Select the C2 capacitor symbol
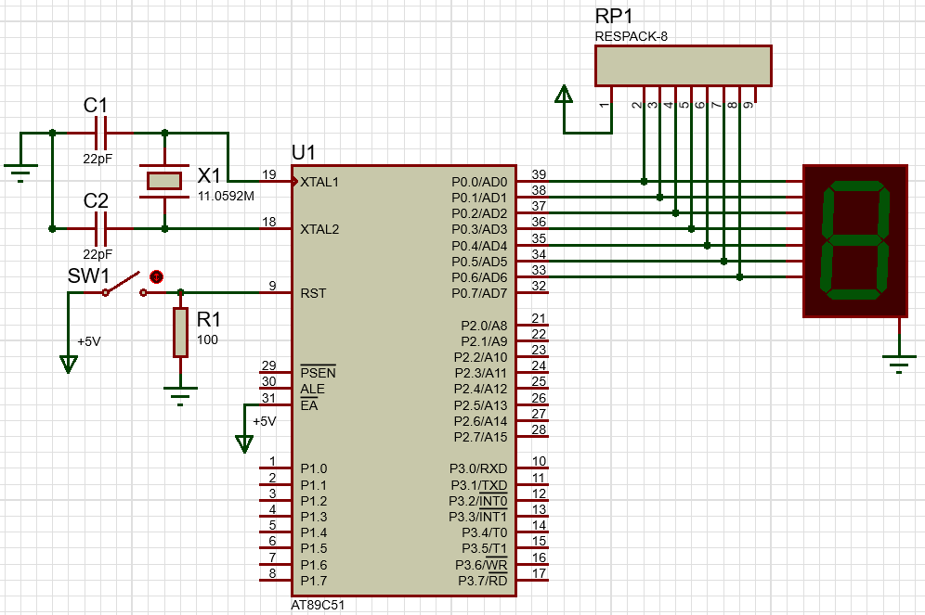 pos(101,228)
